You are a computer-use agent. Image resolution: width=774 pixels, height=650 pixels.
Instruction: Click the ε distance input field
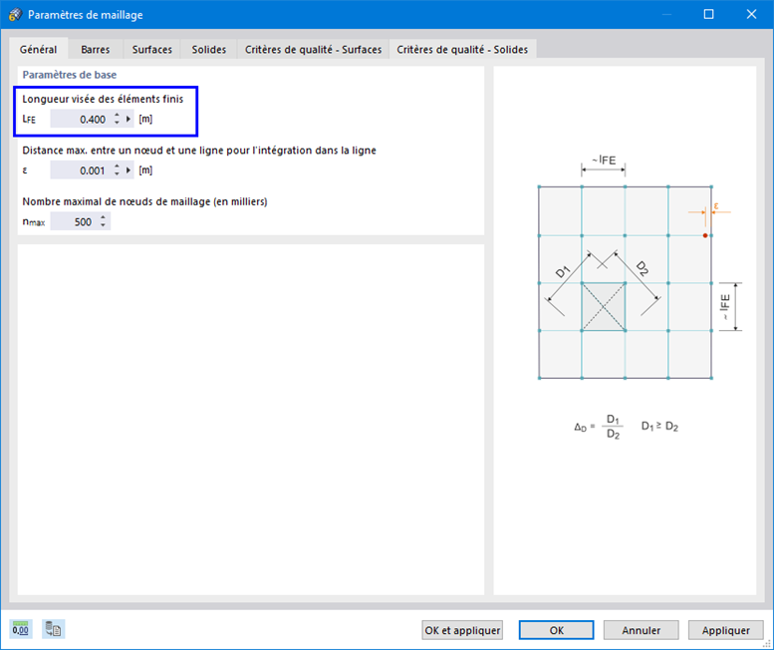coord(80,170)
